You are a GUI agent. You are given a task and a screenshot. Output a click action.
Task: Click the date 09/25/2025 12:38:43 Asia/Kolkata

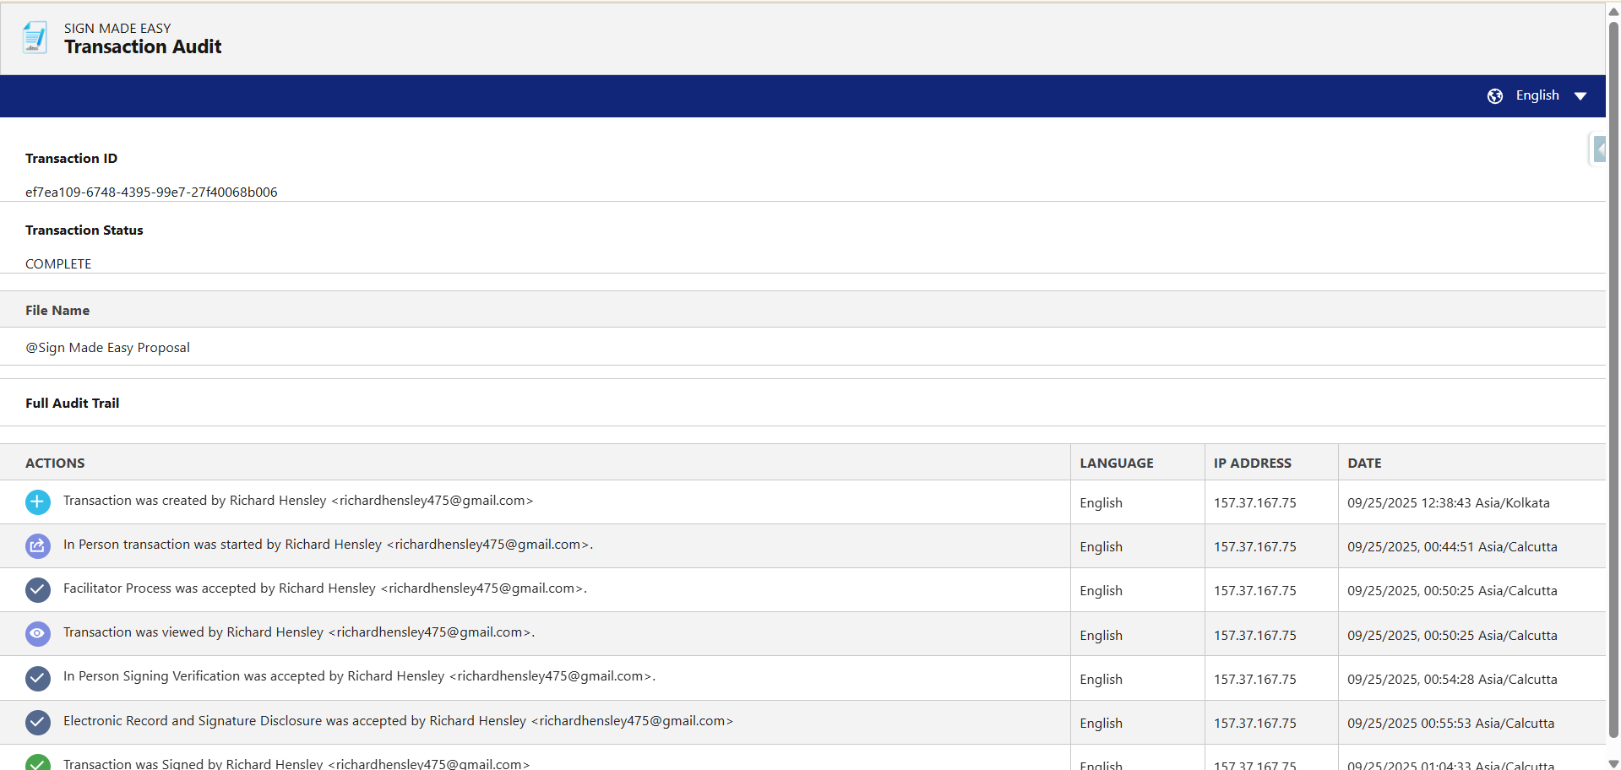[1449, 503]
